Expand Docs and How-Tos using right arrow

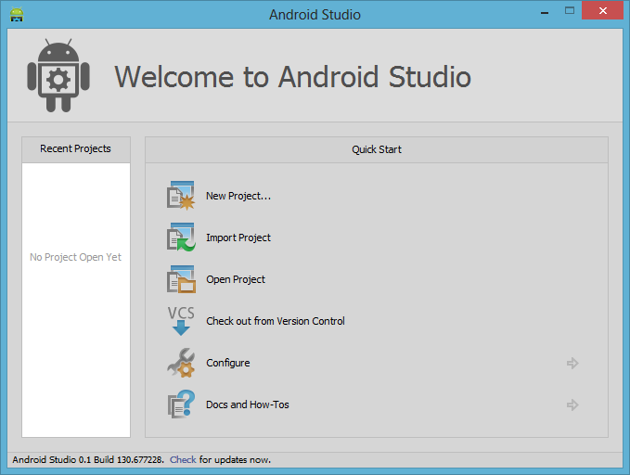pyautogui.click(x=572, y=404)
